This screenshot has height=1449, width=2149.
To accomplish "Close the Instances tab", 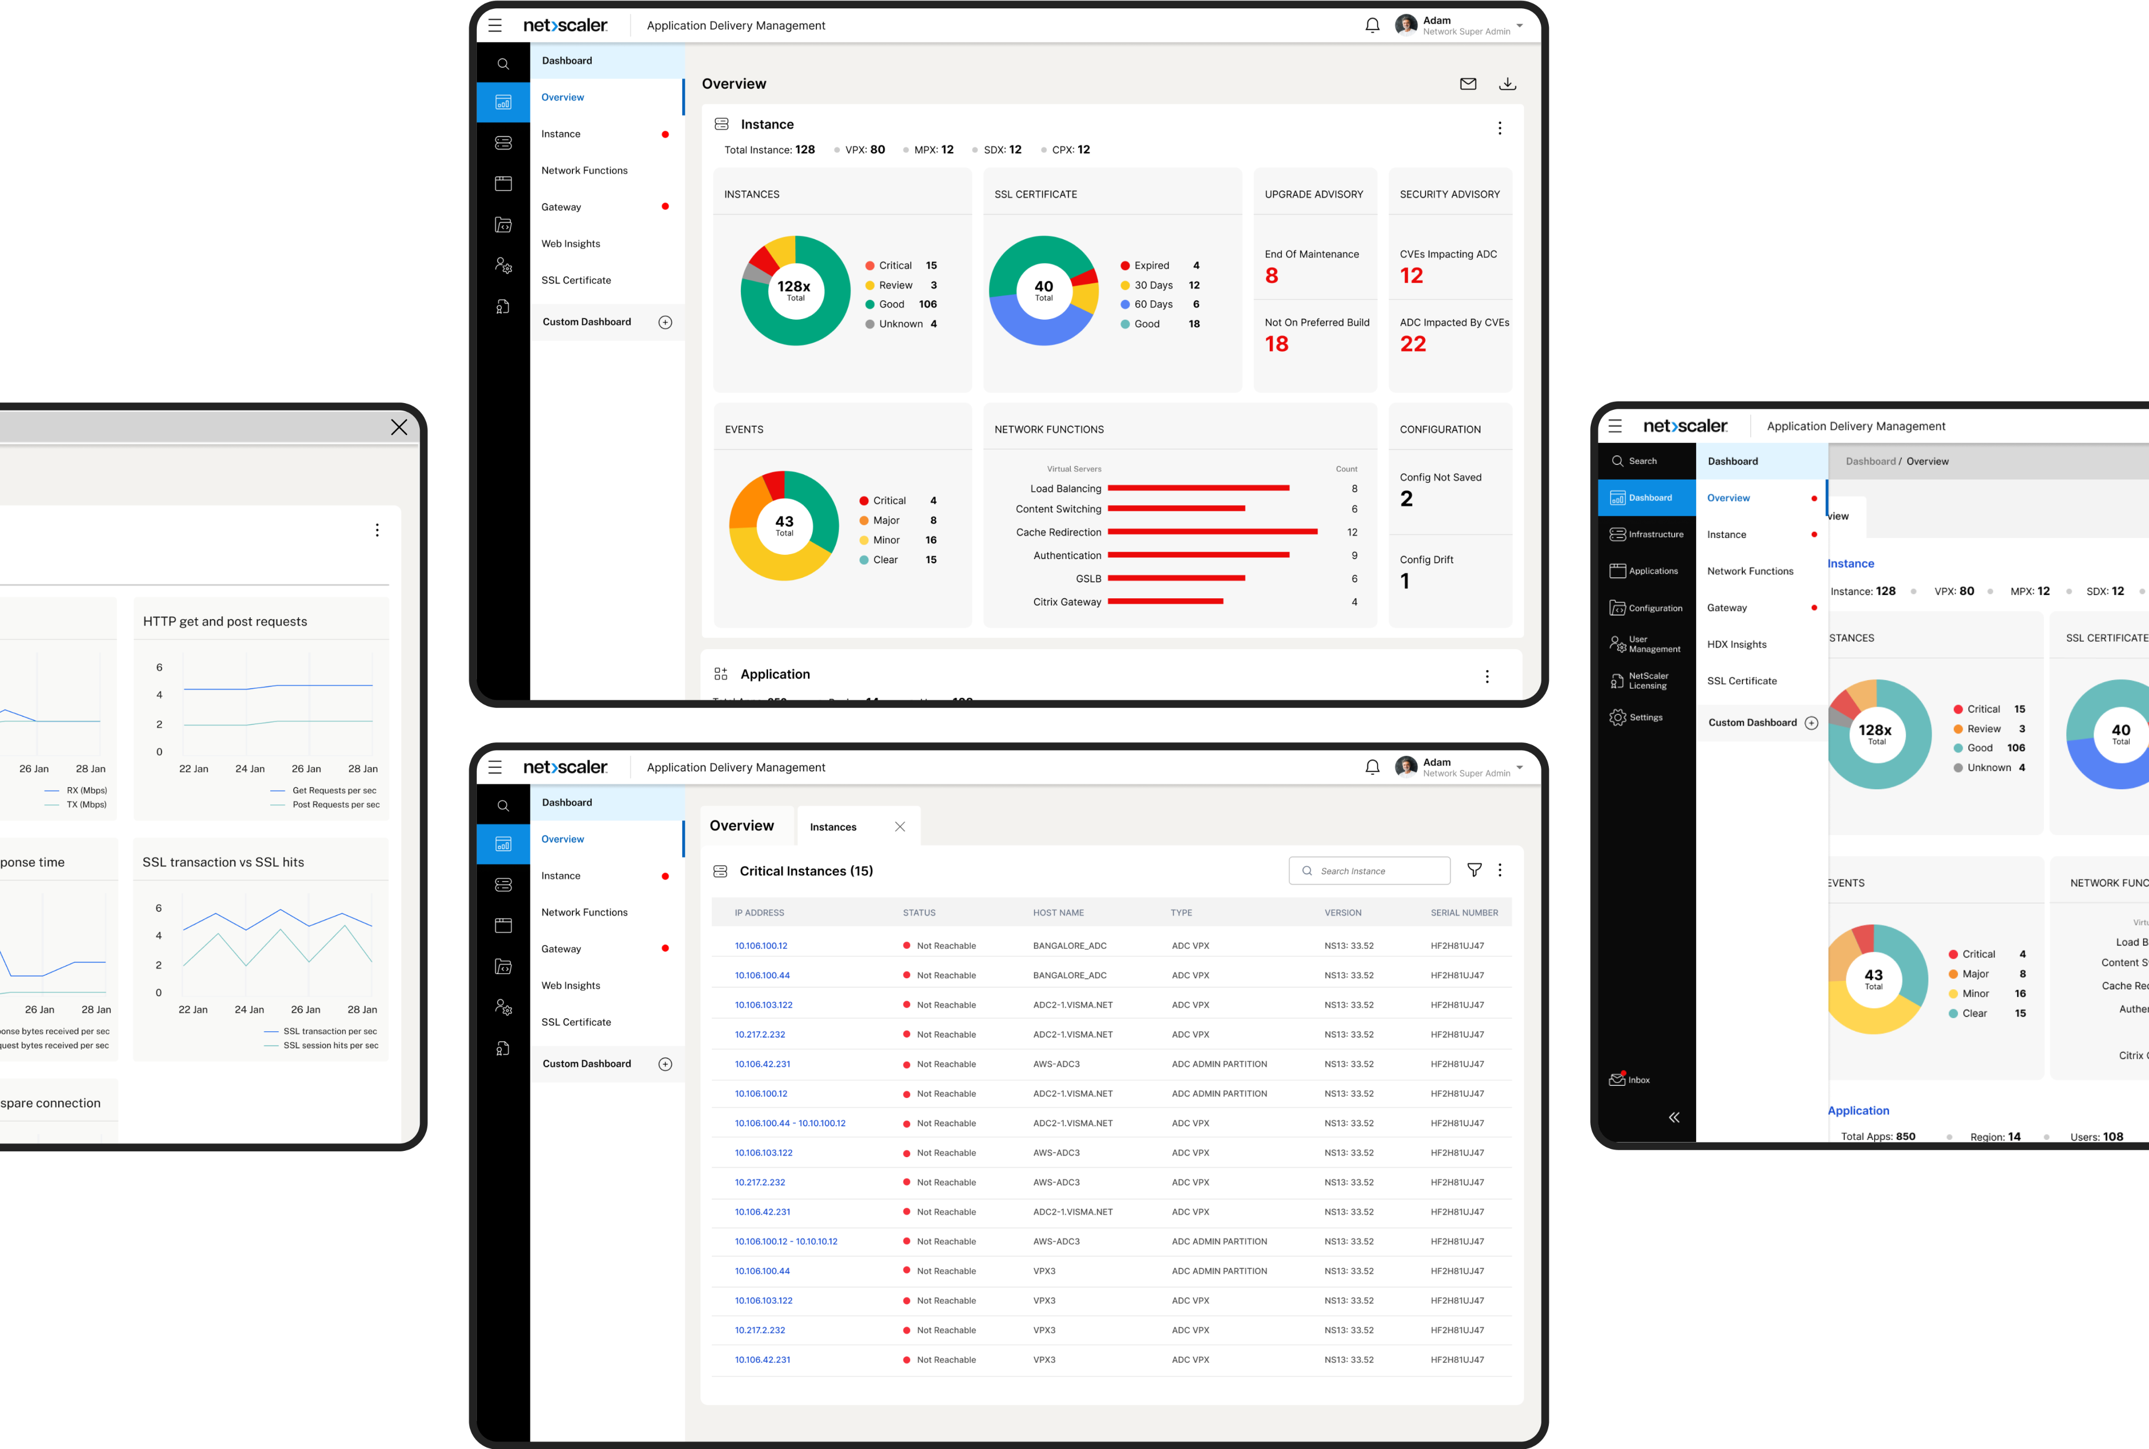I will coord(899,827).
